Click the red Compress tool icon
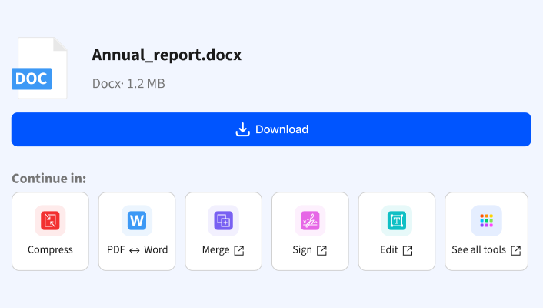543x308 pixels. pos(50,221)
